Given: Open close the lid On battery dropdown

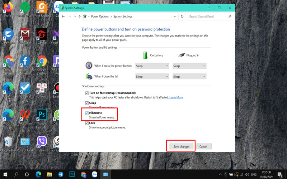Looking at the screenshot, I should pyautogui.click(x=152, y=77).
